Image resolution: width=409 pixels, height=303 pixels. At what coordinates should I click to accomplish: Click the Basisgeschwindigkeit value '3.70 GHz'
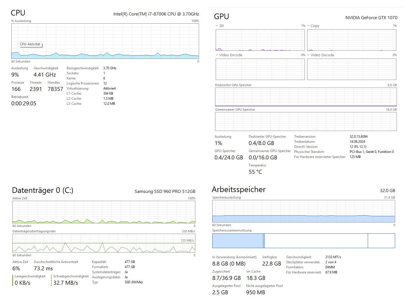click(x=110, y=68)
